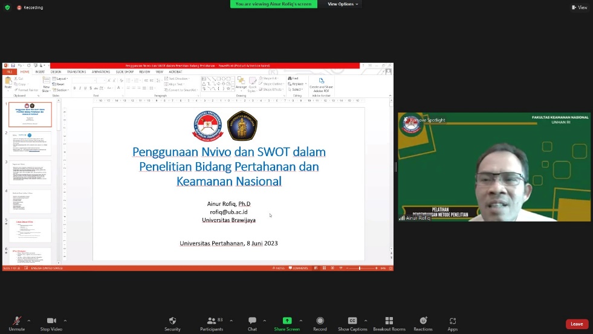Open the Security shield icon
This screenshot has height=334, width=593.
[x=172, y=321]
